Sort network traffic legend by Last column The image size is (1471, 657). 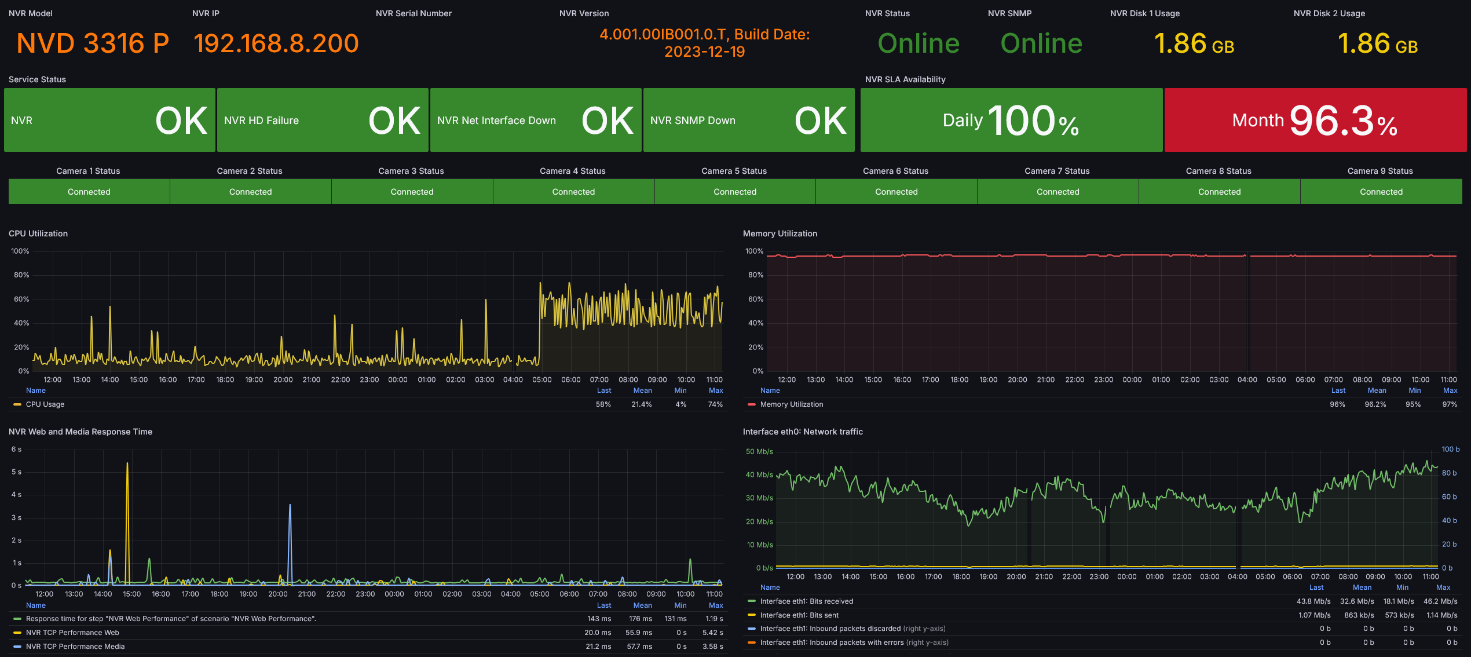[1316, 587]
